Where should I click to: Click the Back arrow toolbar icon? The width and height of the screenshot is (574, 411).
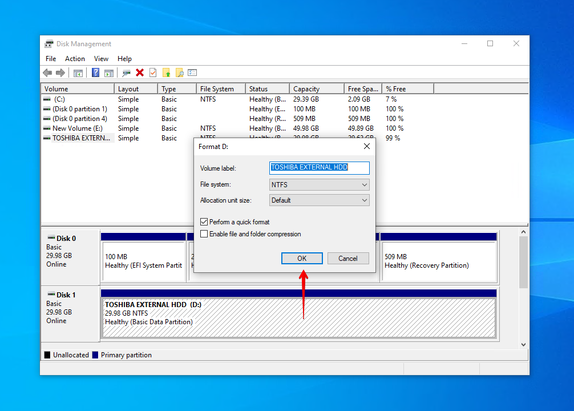47,73
